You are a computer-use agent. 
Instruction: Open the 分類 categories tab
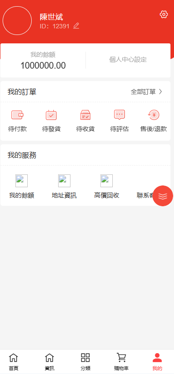click(x=85, y=362)
